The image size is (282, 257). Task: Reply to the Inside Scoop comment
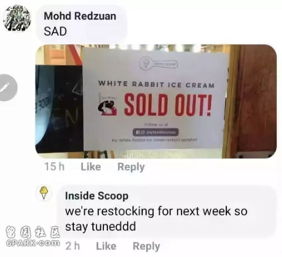146,246
